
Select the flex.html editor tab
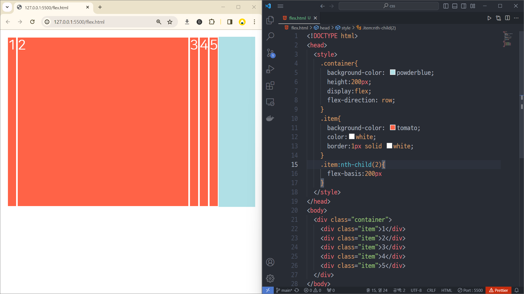point(297,18)
